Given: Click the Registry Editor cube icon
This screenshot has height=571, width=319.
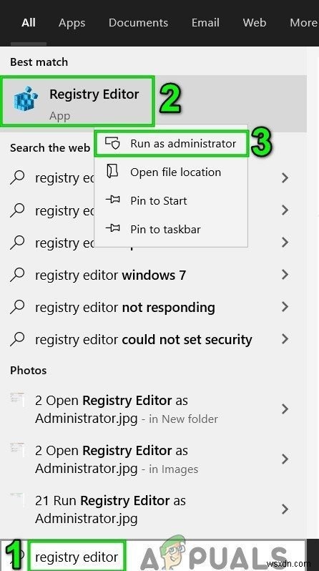Looking at the screenshot, I should pyautogui.click(x=26, y=99).
